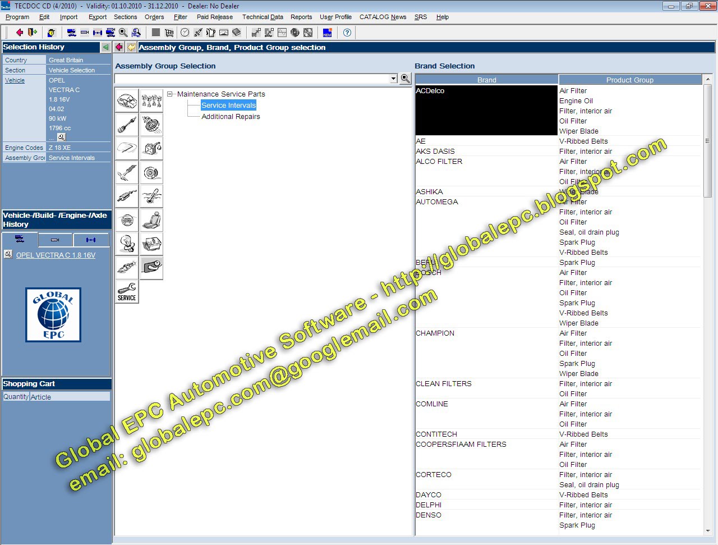Click the vehicle details icon below 1796 cc
Screen dimensions: 718x545
pos(61,137)
